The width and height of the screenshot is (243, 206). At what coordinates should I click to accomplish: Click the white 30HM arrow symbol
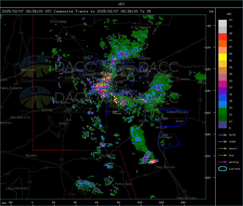(x=222, y=142)
